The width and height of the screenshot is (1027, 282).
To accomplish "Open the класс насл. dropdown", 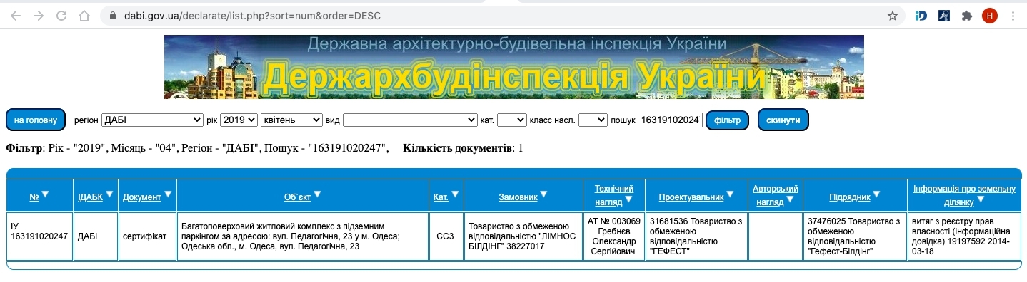I will pos(593,120).
